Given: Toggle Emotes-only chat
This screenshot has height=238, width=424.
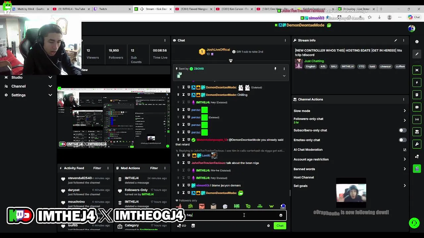Looking at the screenshot, I should pos(402,140).
